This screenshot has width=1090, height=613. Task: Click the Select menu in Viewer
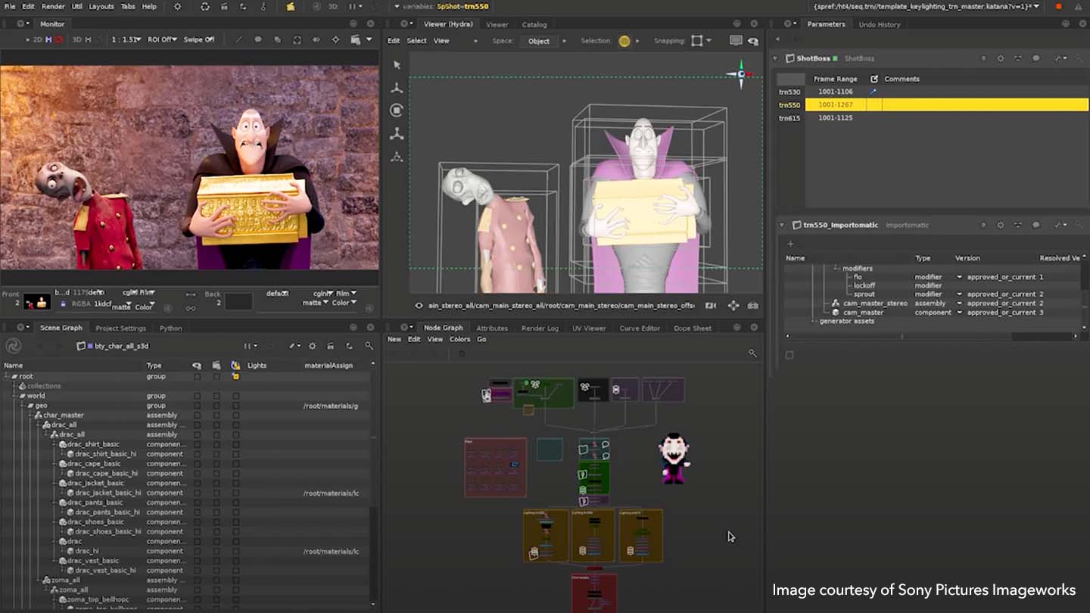[x=416, y=41]
